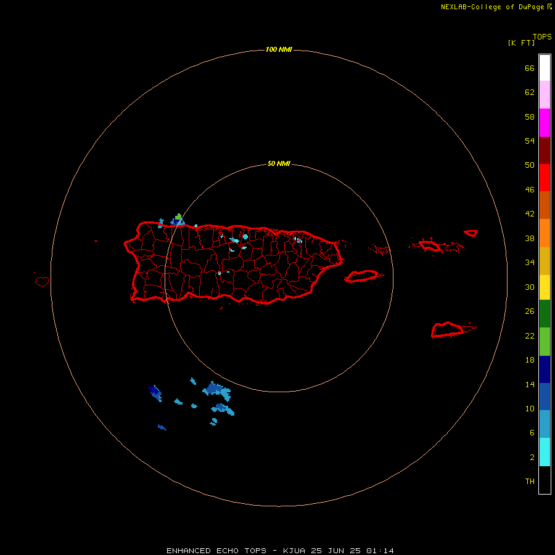Viewport: 555px width, 555px height.
Task: Pick the dark red maroon legend swatch
Action: point(545,150)
